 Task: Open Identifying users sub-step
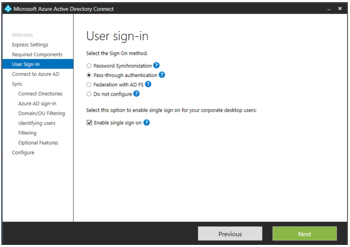click(x=37, y=123)
